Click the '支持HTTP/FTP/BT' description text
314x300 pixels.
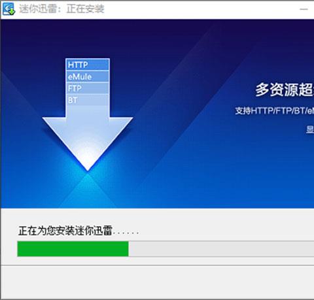[274, 110]
